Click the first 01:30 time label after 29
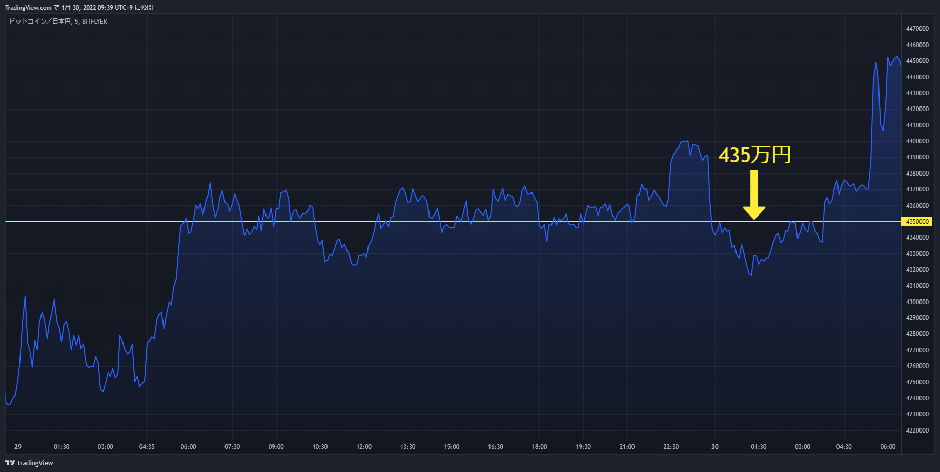940x472 pixels. point(62,447)
